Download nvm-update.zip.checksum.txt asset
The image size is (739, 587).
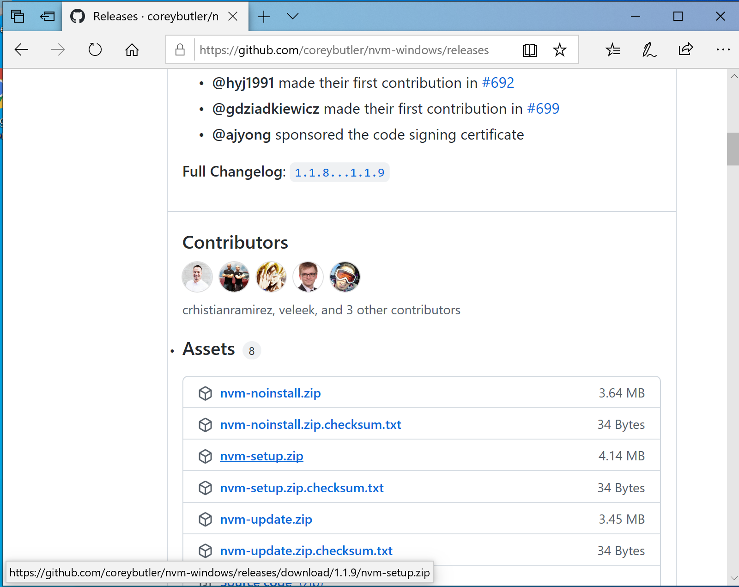pyautogui.click(x=306, y=550)
